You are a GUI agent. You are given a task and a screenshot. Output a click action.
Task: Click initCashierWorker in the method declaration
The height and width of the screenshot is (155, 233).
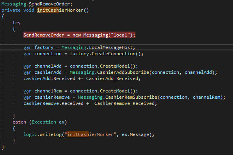pyautogui.click(x=60, y=10)
